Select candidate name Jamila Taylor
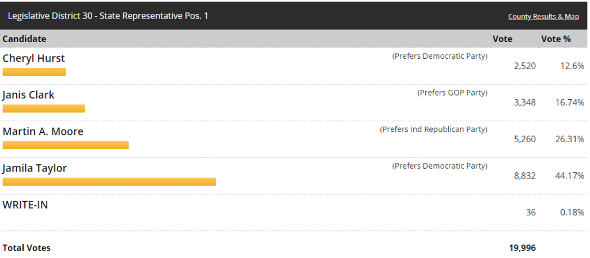 (35, 169)
